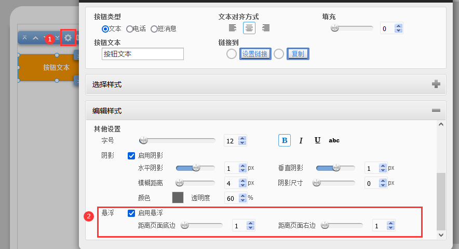The image size is (459, 249).
Task: Uncheck 启用悬浮 checkbox
Action: pyautogui.click(x=131, y=213)
